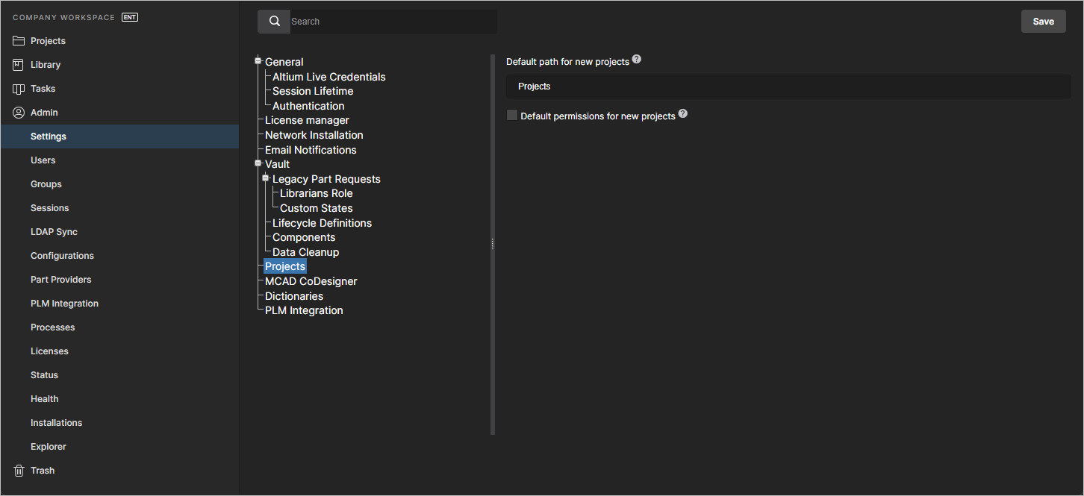
Task: Go to Part Providers settings
Action: 60,279
